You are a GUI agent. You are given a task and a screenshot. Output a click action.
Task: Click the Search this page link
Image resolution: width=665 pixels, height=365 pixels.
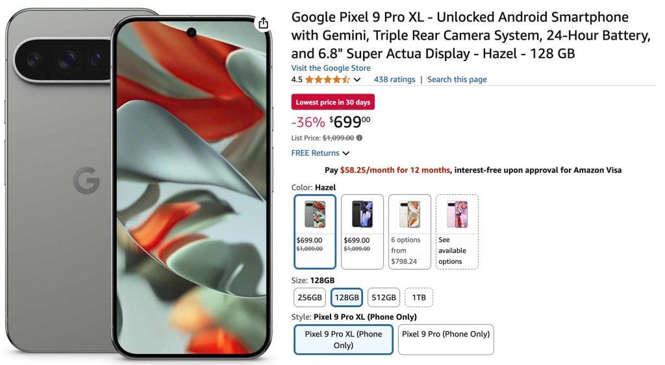coord(457,80)
